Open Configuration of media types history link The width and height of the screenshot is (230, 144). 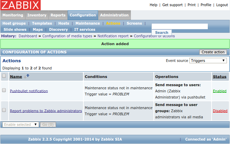click(x=67, y=36)
